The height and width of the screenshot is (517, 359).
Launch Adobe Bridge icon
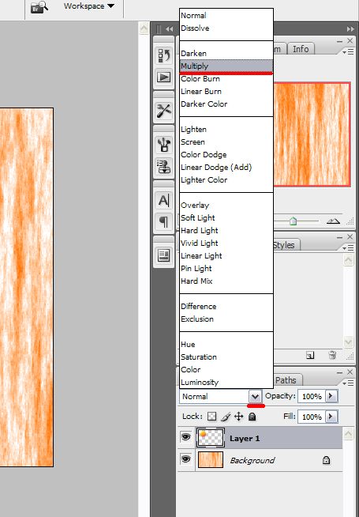(x=39, y=7)
